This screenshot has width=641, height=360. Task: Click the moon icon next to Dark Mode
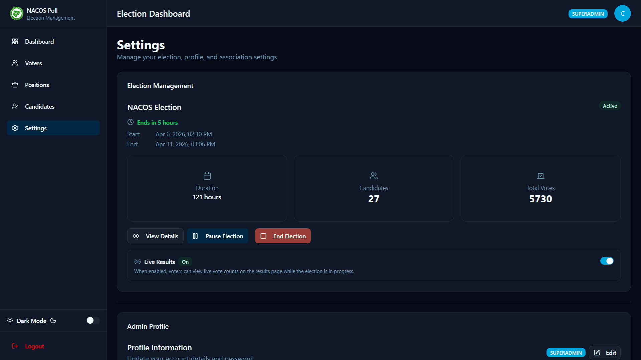coord(53,320)
